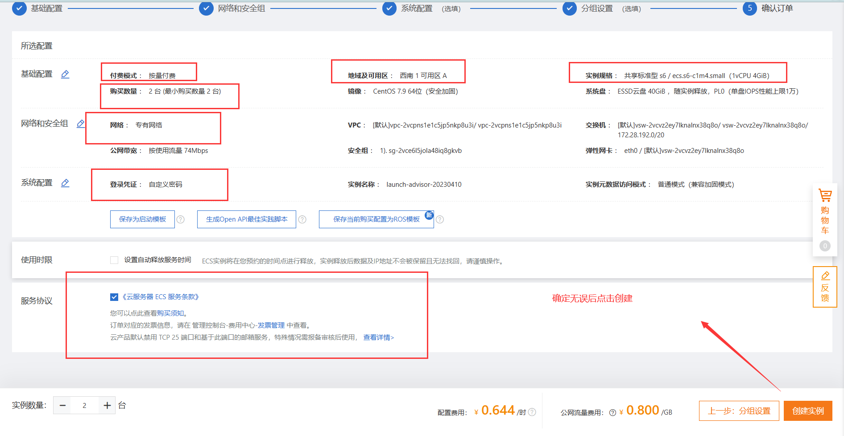The image size is (844, 436).
Task: Go back via 上一步：分组设置 button
Action: coord(739,411)
